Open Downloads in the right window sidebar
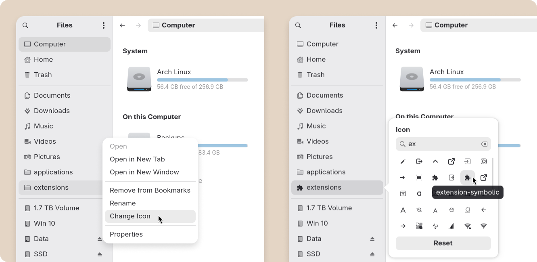 337,111
